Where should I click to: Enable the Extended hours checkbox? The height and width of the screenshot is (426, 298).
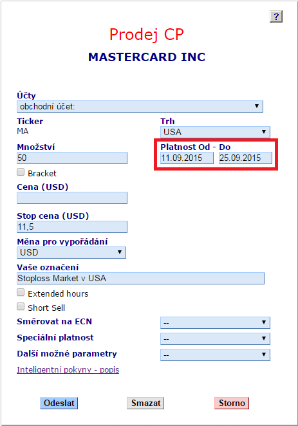click(x=21, y=292)
